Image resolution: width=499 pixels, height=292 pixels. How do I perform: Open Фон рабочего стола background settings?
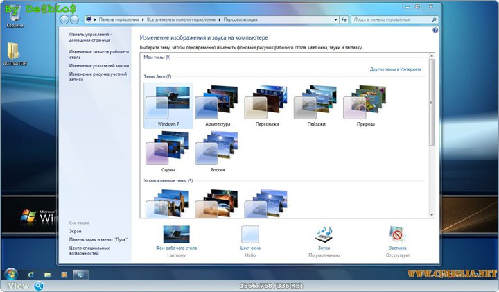point(176,235)
